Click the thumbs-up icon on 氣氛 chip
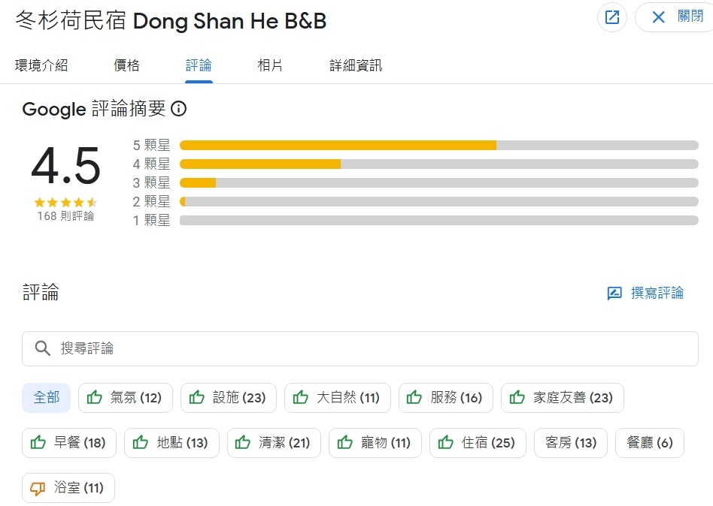Image resolution: width=713 pixels, height=506 pixels. [94, 398]
